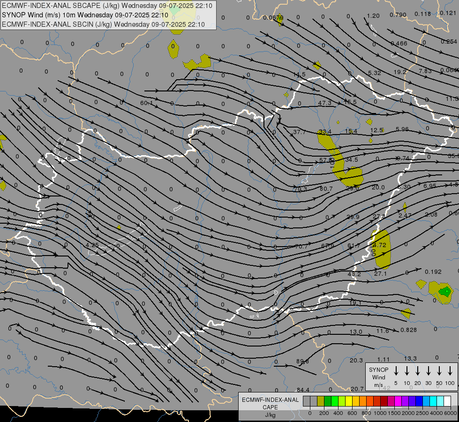Select the dark green CAPE legend swatch
The height and width of the screenshot is (422, 459).
pos(328,401)
